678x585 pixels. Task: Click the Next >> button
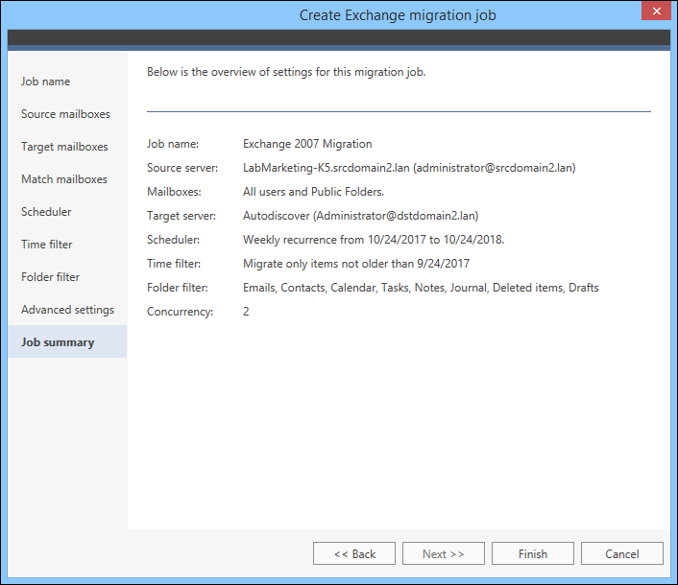pos(444,553)
